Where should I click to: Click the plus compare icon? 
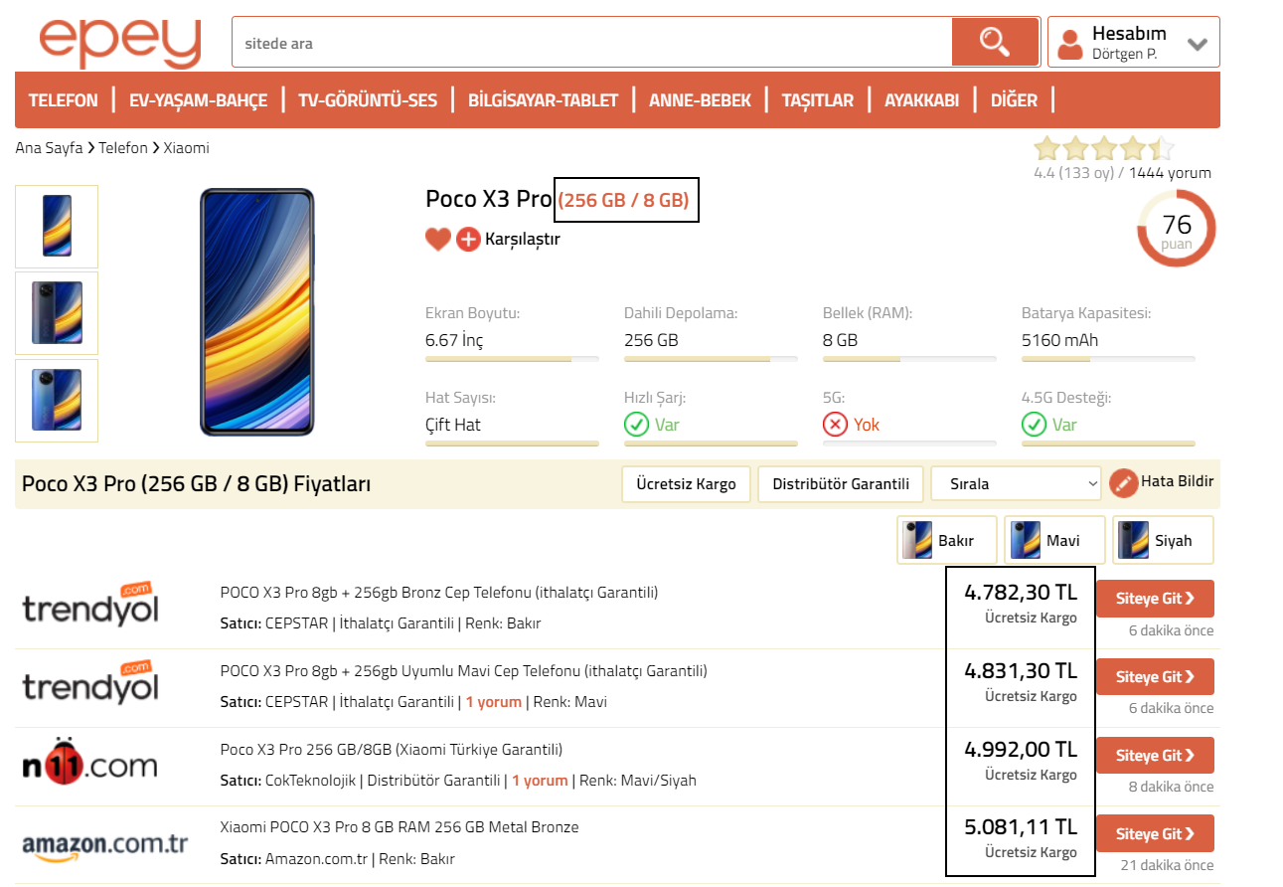[x=468, y=239]
